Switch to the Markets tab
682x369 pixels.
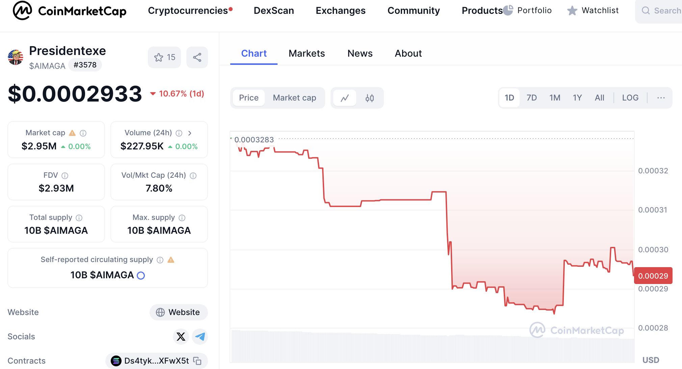[x=307, y=53]
